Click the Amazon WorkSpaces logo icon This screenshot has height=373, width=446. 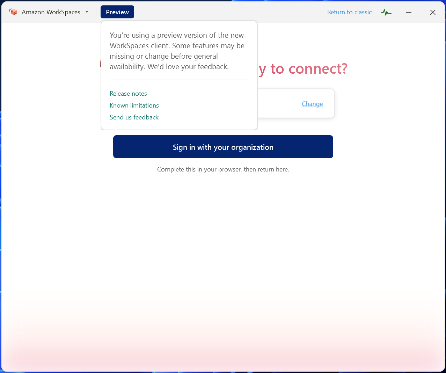click(x=13, y=12)
